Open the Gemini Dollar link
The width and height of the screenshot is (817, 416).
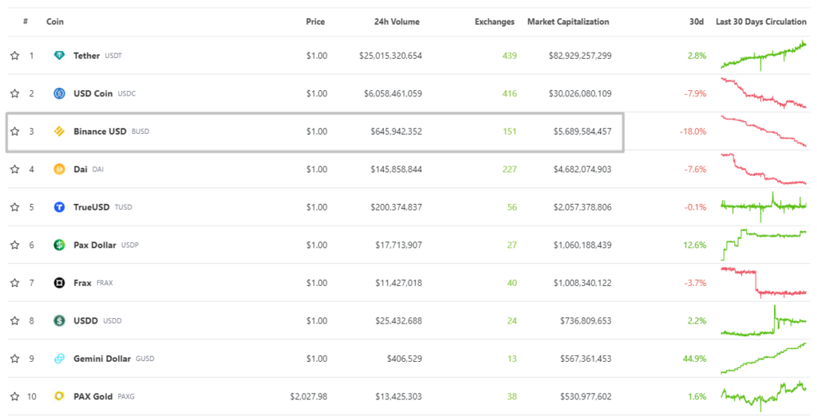coord(102,359)
